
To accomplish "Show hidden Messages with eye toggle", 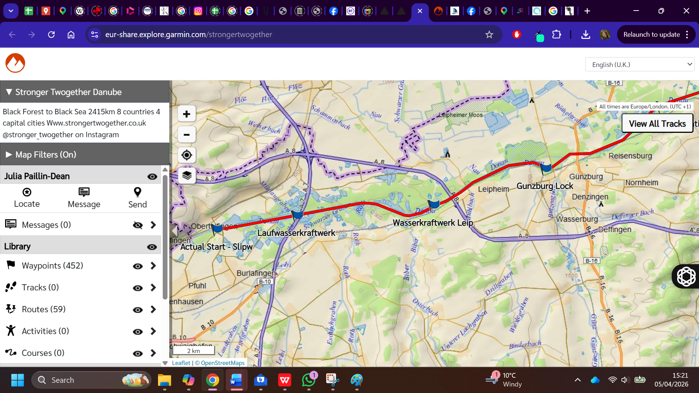I will click(x=138, y=225).
